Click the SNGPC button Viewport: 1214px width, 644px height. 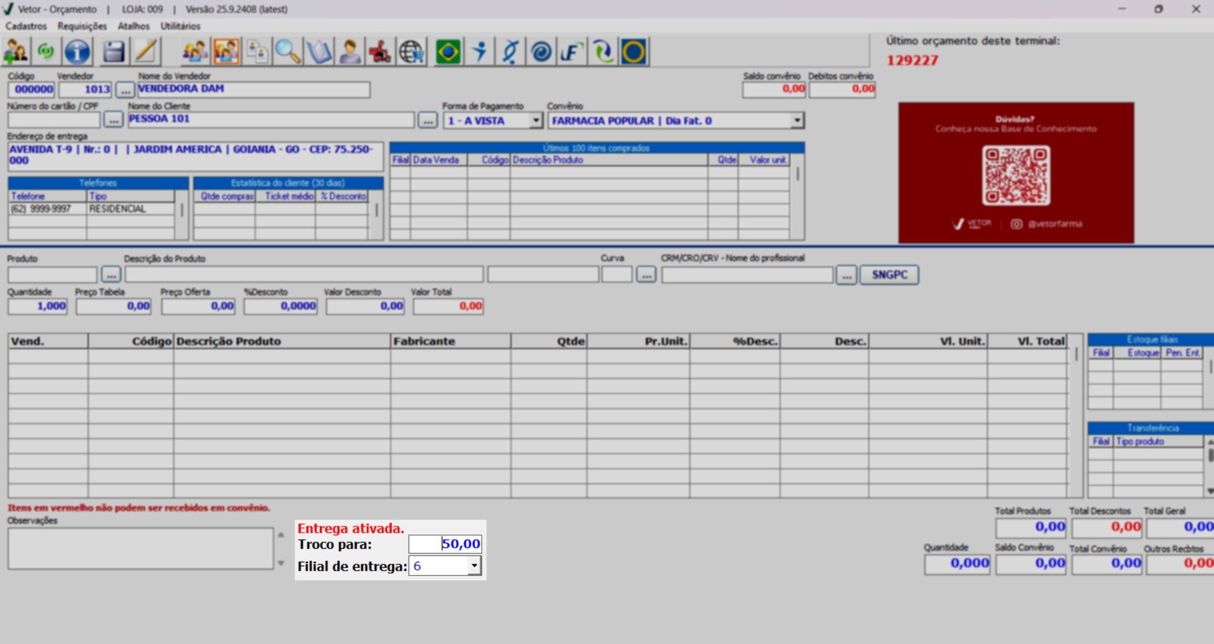coord(889,275)
